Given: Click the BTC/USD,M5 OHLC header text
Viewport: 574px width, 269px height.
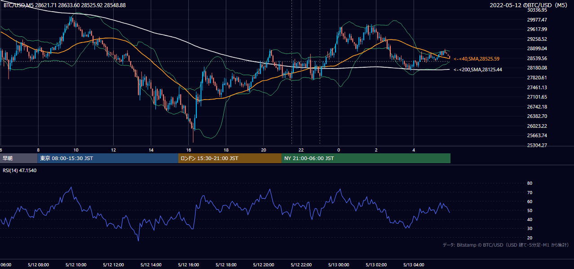Looking at the screenshot, I should tap(65, 5).
